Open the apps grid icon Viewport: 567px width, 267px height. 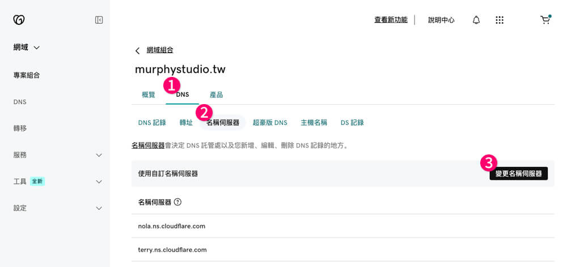(x=500, y=20)
